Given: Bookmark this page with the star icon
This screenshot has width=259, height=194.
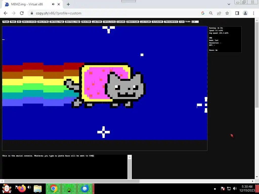Looking at the screenshot, I should click(227, 13).
